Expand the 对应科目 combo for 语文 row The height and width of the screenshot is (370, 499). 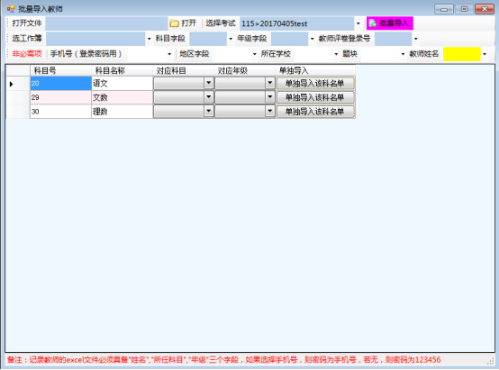208,84
